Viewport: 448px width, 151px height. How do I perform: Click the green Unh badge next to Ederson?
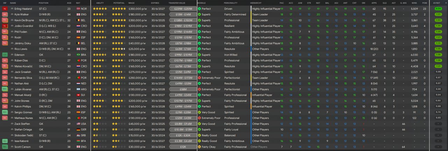click(x=5, y=55)
